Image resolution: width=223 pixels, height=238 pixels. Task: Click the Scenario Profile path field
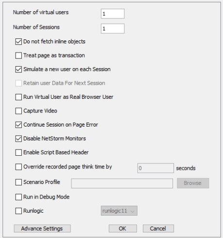(122, 183)
